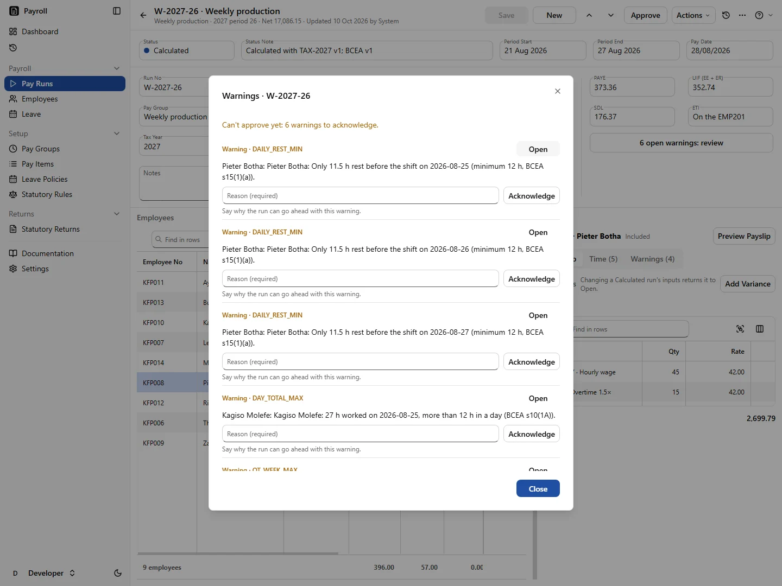Click the Add Variance button
This screenshot has height=586, width=782.
tap(748, 284)
